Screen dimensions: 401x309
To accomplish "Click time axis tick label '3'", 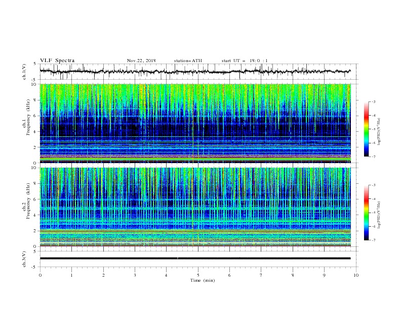I will point(135,275).
